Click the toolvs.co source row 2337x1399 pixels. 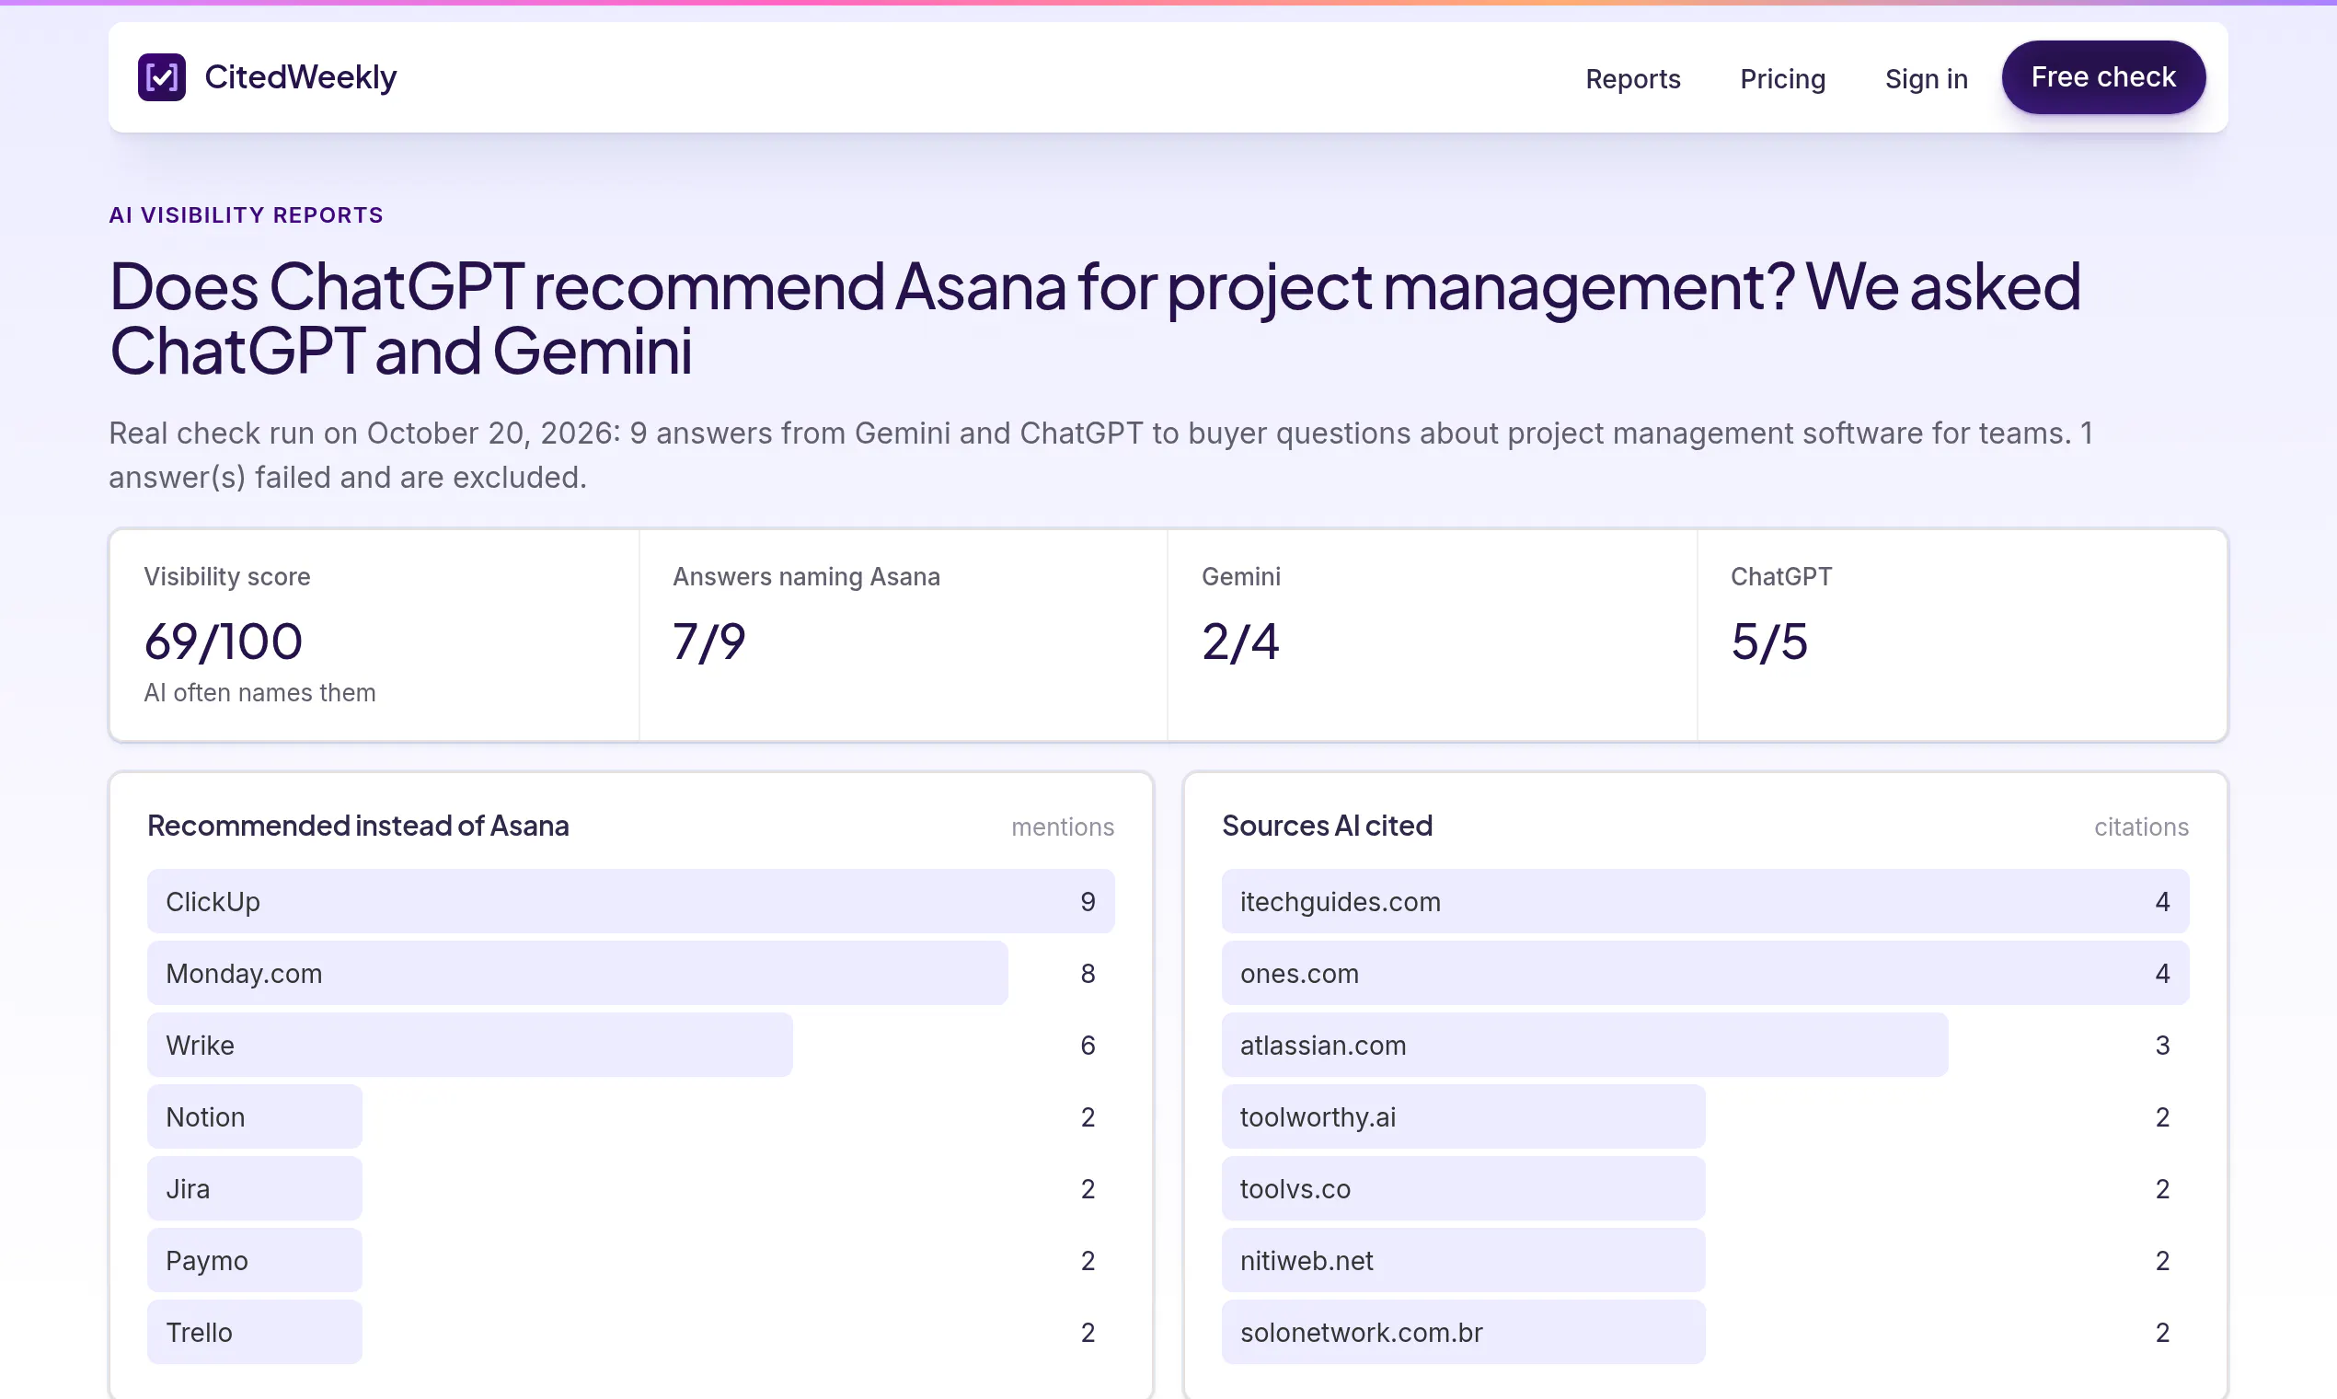(x=1705, y=1188)
